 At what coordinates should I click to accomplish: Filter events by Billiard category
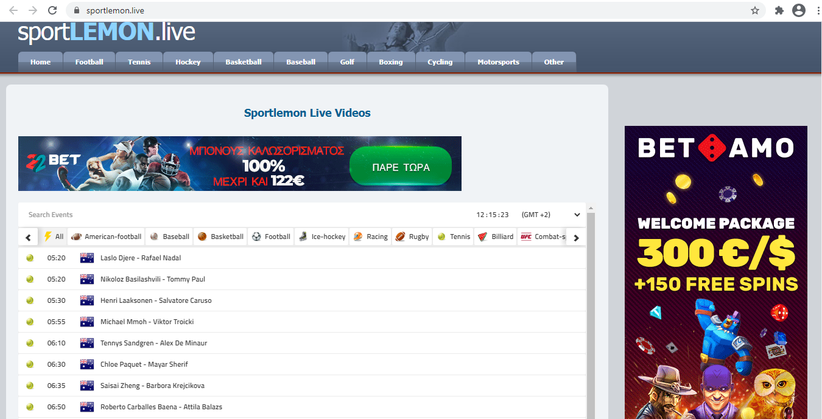click(x=496, y=237)
